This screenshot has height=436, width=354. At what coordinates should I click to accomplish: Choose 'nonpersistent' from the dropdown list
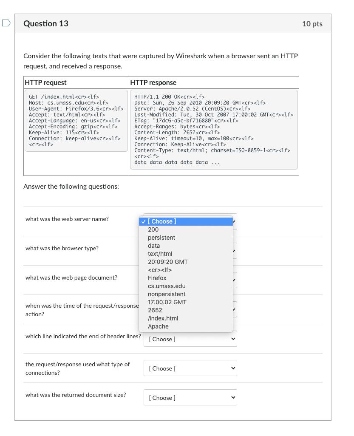[186, 294]
